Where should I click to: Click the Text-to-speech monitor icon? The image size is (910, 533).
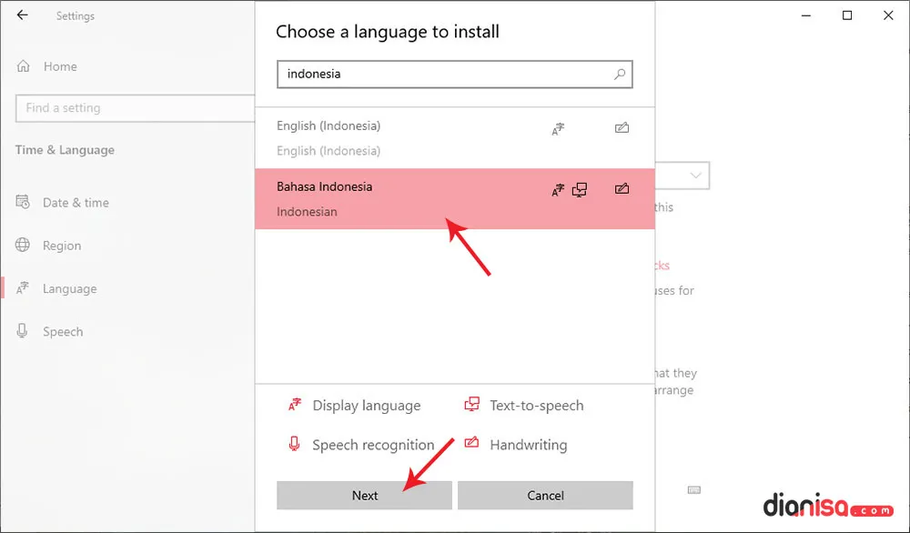pos(471,404)
